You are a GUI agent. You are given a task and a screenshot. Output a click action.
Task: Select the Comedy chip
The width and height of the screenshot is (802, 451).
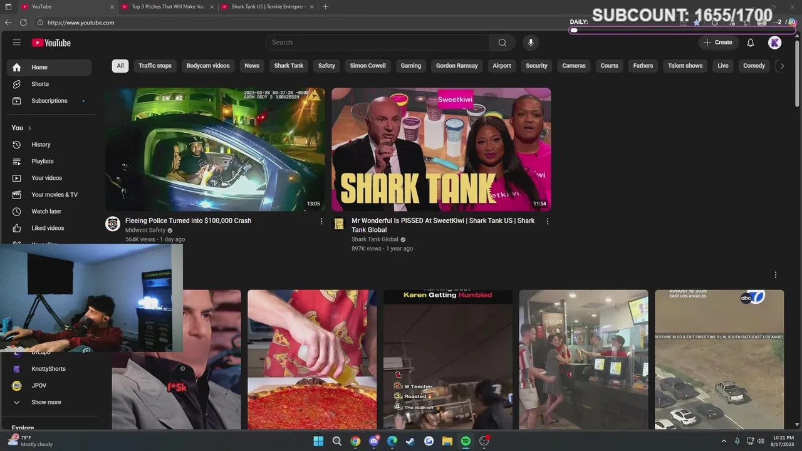pyautogui.click(x=754, y=66)
